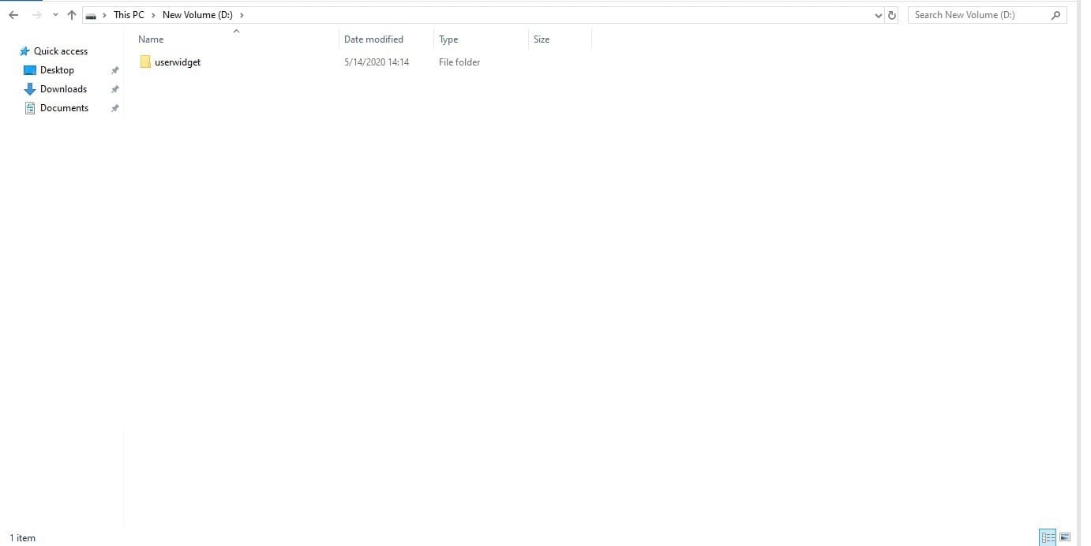
Task: Go up one folder level with the up arrow
Action: pyautogui.click(x=72, y=15)
